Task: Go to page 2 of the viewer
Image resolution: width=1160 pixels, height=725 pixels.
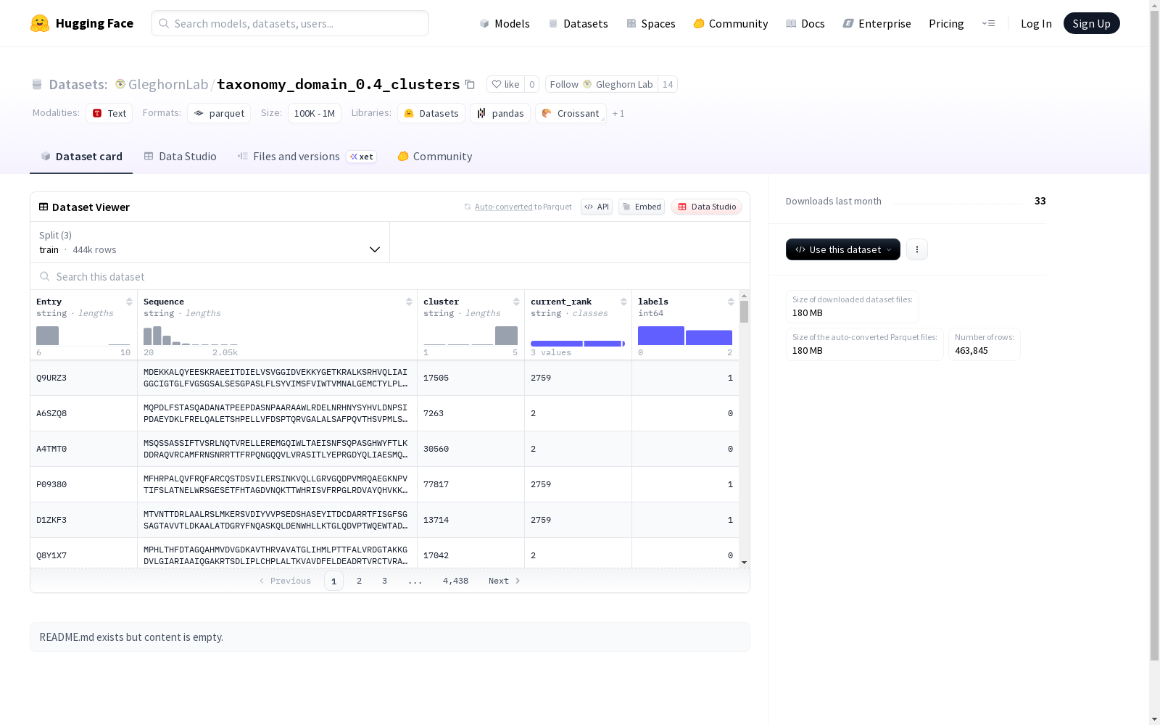Action: 359,581
